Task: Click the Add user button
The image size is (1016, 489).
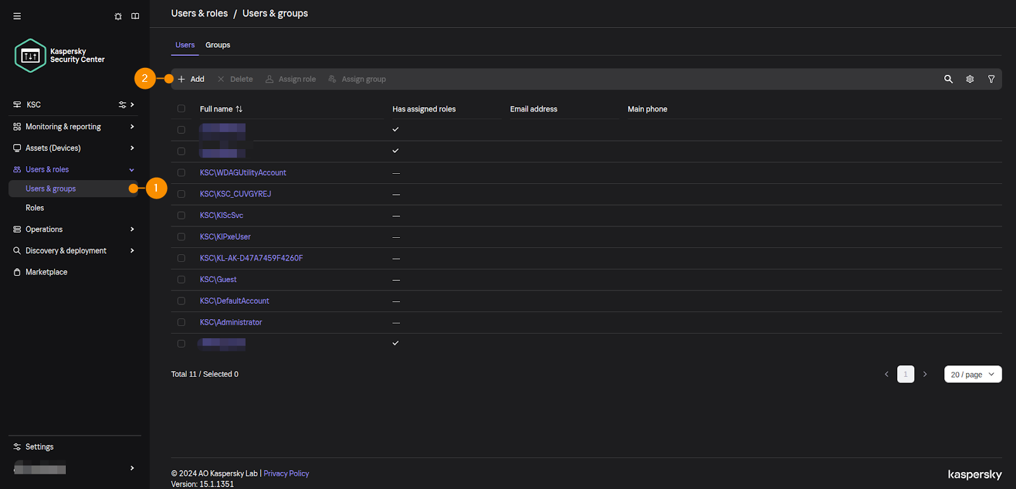Action: coord(191,79)
